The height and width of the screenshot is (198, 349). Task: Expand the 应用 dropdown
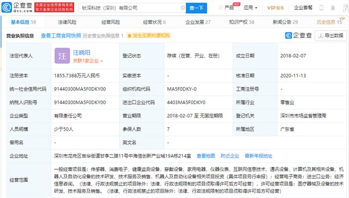250,8
